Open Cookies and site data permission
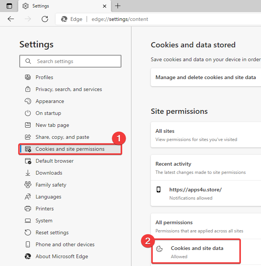 (197, 251)
